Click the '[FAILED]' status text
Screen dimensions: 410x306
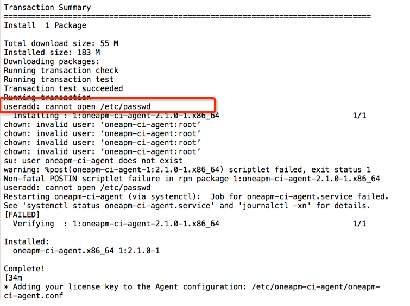tap(22, 215)
